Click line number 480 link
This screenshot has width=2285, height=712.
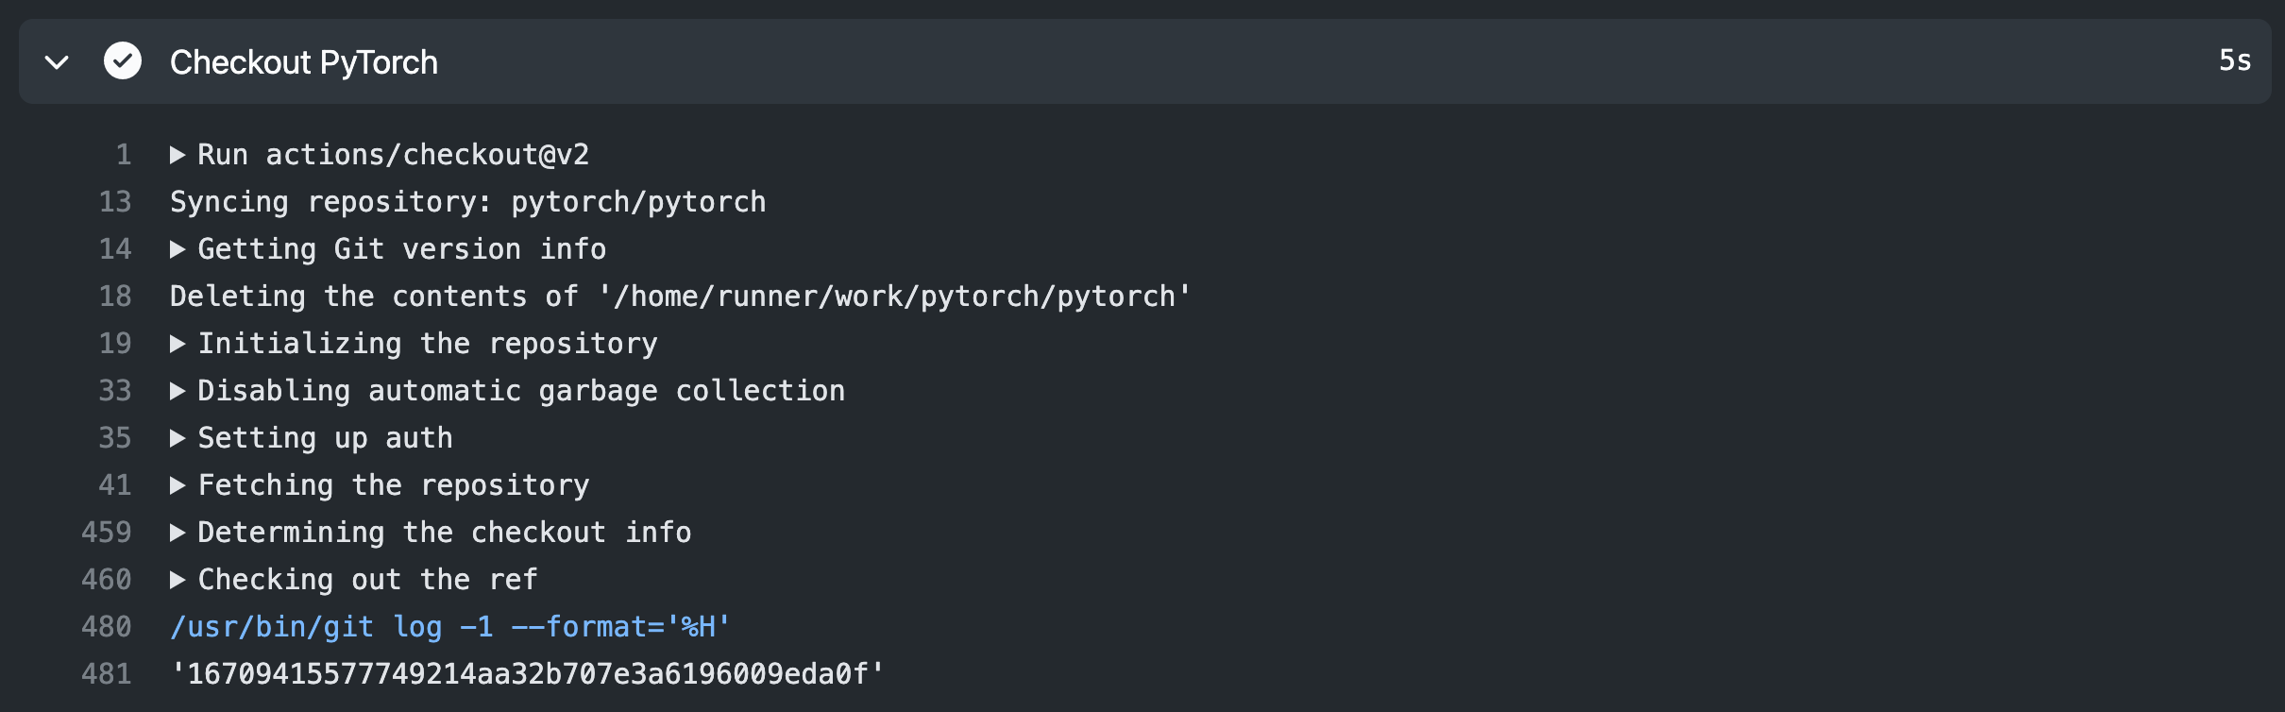click(107, 627)
